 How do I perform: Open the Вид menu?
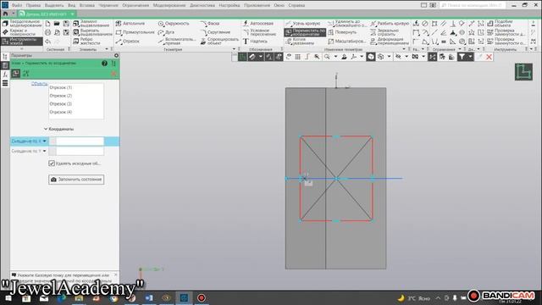click(71, 5)
